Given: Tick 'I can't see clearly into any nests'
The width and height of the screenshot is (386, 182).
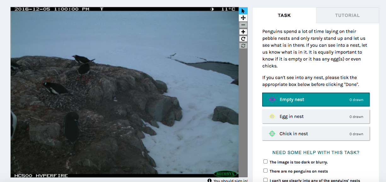Looking at the screenshot, I should click(265, 180).
